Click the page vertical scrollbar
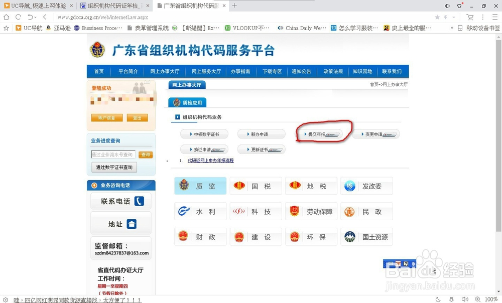This screenshot has height=303, width=502. (498, 136)
